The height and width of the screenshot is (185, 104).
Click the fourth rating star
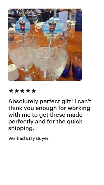(28, 91)
